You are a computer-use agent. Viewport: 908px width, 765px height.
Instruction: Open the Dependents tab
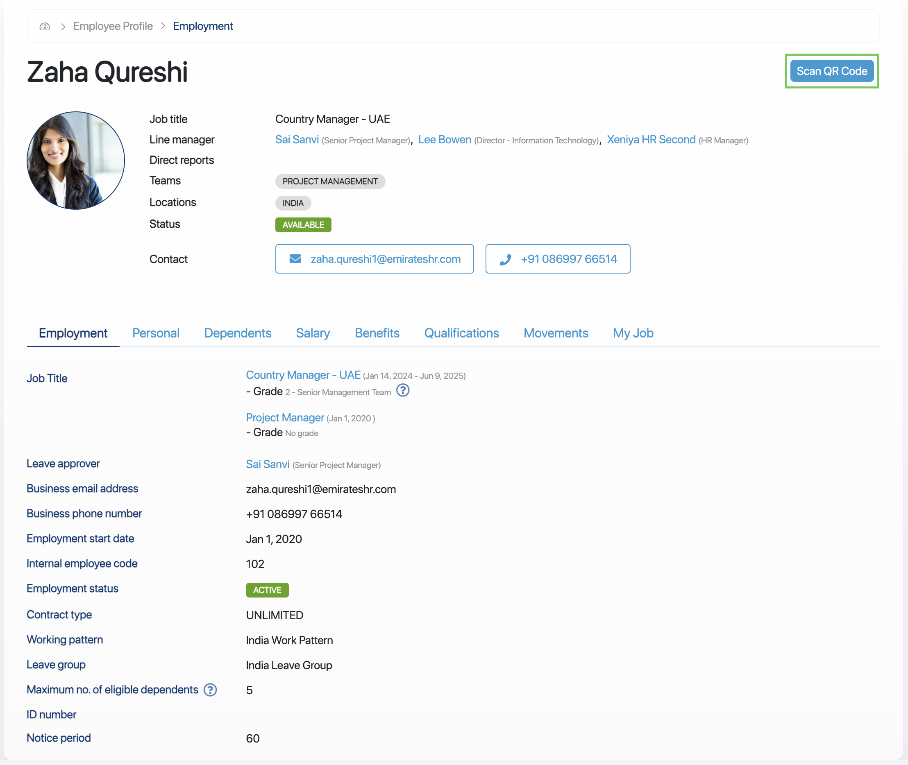pyautogui.click(x=237, y=333)
